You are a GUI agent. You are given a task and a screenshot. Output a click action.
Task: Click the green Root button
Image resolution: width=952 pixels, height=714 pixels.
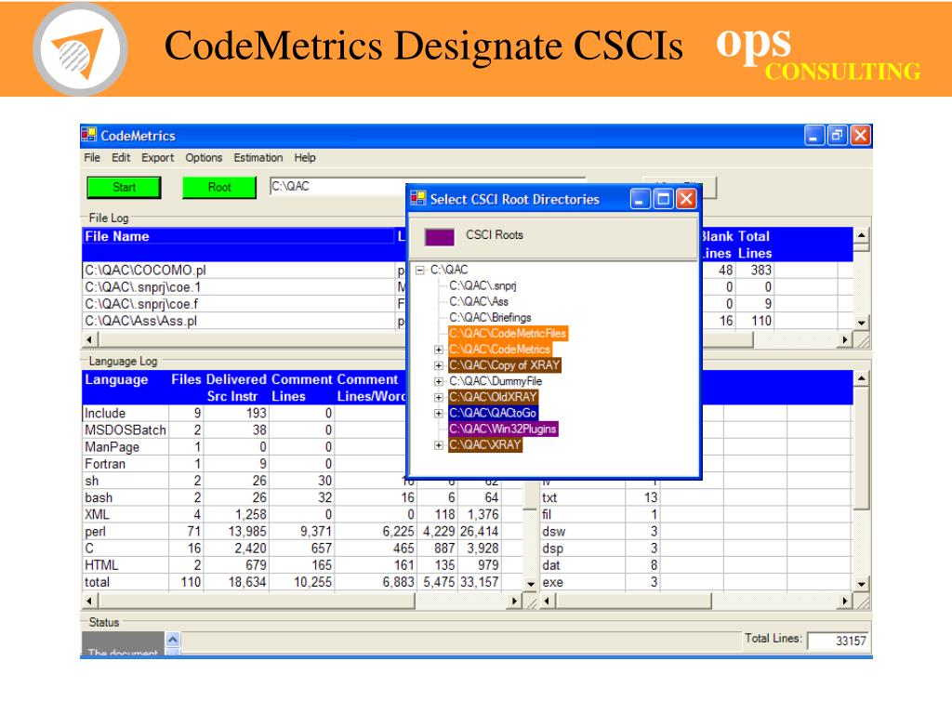click(219, 188)
